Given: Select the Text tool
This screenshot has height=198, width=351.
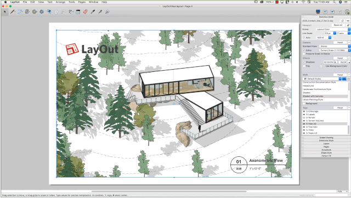Looking at the screenshot, I should tap(56, 12).
